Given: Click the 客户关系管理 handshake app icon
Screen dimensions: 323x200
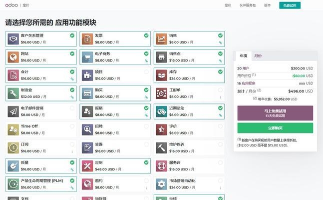Looking at the screenshot, I should [13, 39].
